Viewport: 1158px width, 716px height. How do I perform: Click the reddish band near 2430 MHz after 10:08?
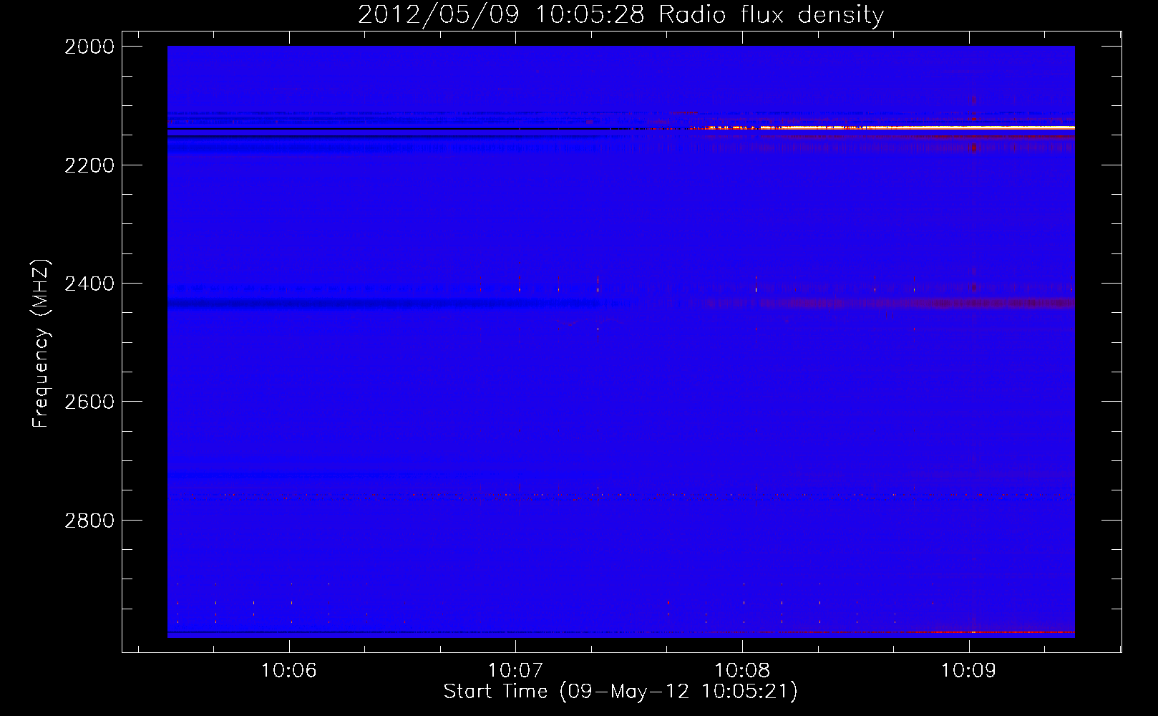909,304
